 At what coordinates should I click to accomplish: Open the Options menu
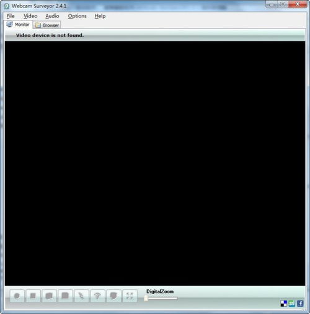77,16
